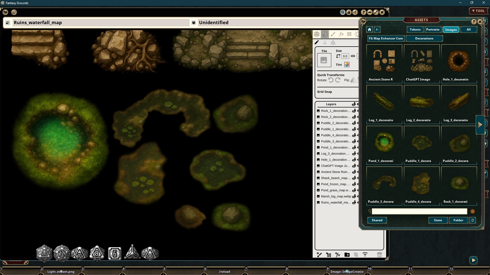Image resolution: width=490 pixels, height=275 pixels.
Task: Switch to the Portraits tab
Action: 433,30
